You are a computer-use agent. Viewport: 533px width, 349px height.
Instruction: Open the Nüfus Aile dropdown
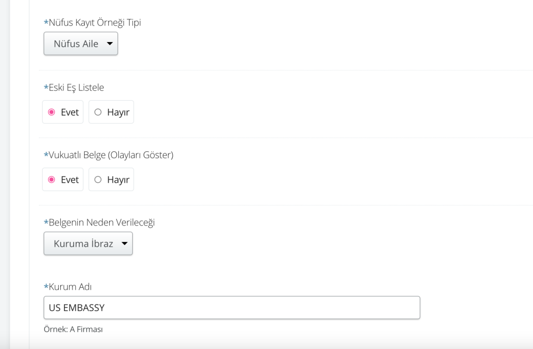80,44
